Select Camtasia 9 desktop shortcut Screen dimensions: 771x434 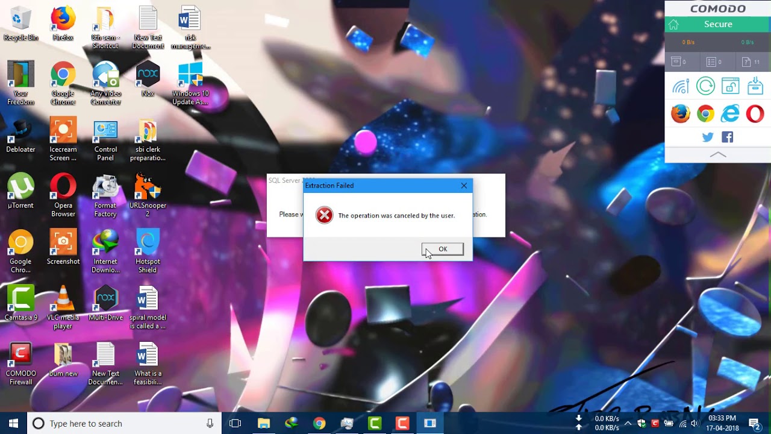[20, 304]
